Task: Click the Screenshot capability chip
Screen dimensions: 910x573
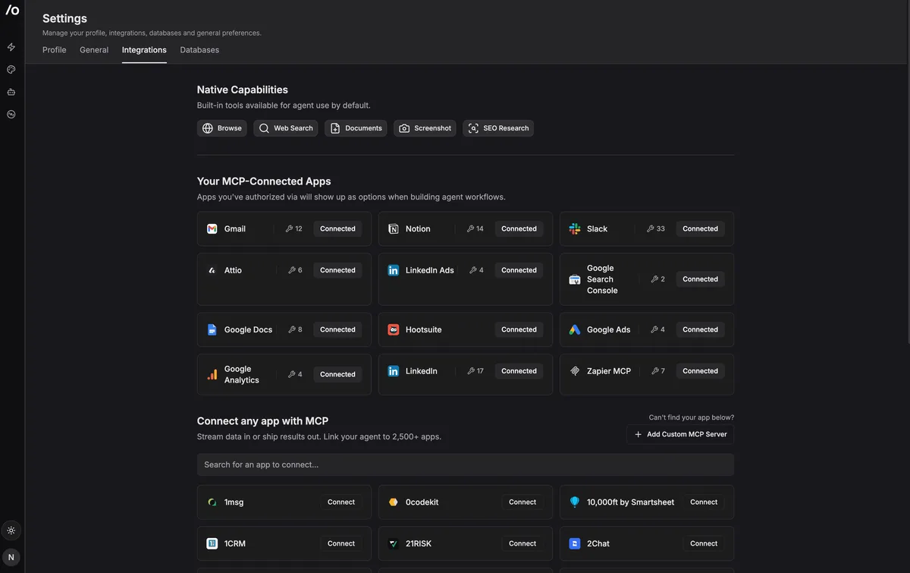Action: click(425, 128)
